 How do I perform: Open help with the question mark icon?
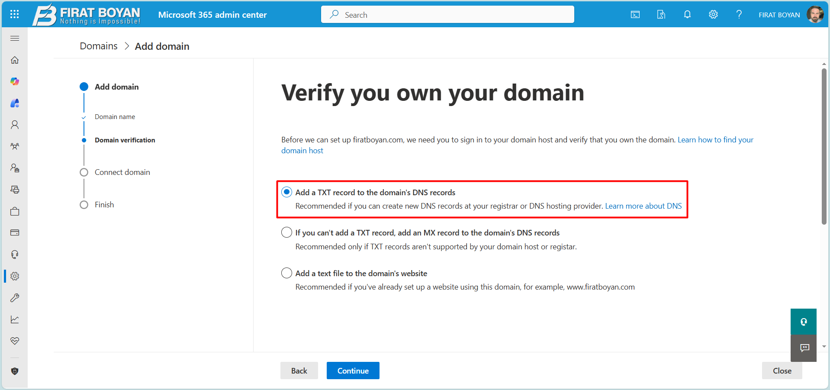click(739, 14)
